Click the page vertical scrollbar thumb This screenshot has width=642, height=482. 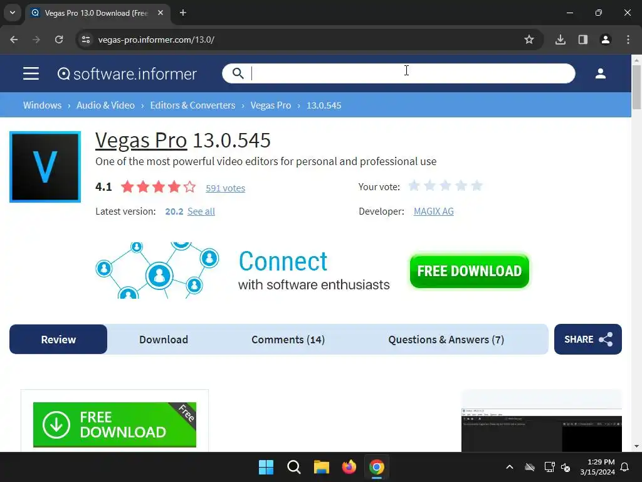(x=636, y=87)
